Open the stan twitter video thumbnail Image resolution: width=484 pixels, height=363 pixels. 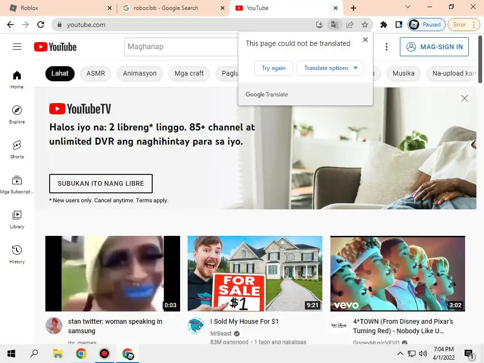[112, 274]
